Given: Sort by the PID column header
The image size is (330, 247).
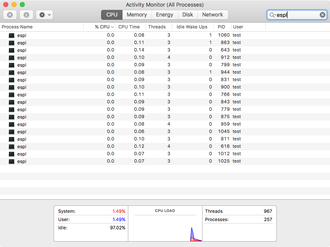Looking at the screenshot, I should [x=222, y=27].
